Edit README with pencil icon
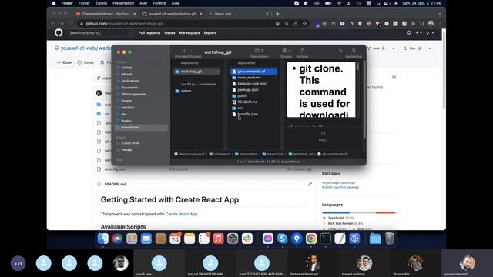The image size is (493, 277). 310,184
